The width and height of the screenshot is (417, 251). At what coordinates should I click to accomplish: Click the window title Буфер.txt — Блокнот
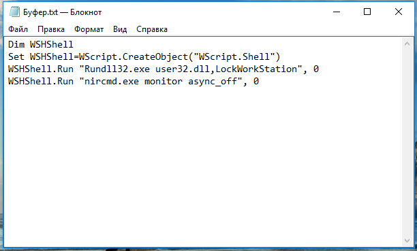pyautogui.click(x=62, y=12)
